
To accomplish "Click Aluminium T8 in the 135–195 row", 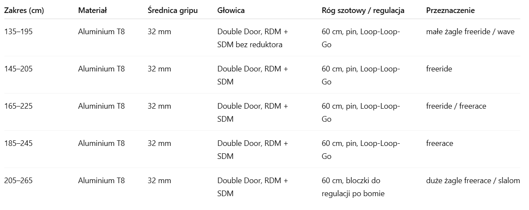I will point(101,32).
